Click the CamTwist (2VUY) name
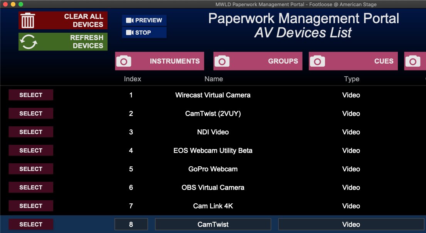The image size is (426, 233). point(213,114)
